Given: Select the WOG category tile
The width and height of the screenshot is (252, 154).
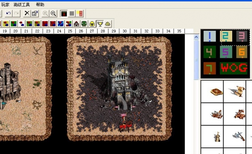Looking at the screenshot, I should point(234,68).
